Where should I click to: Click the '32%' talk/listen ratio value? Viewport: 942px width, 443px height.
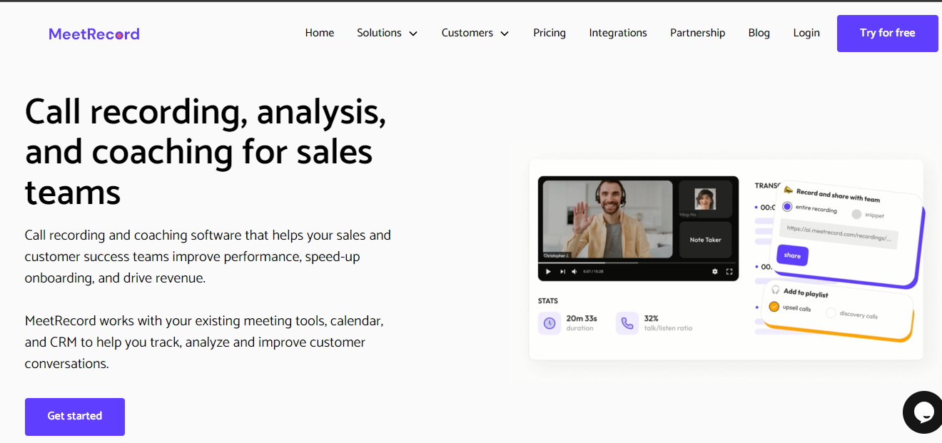[651, 318]
